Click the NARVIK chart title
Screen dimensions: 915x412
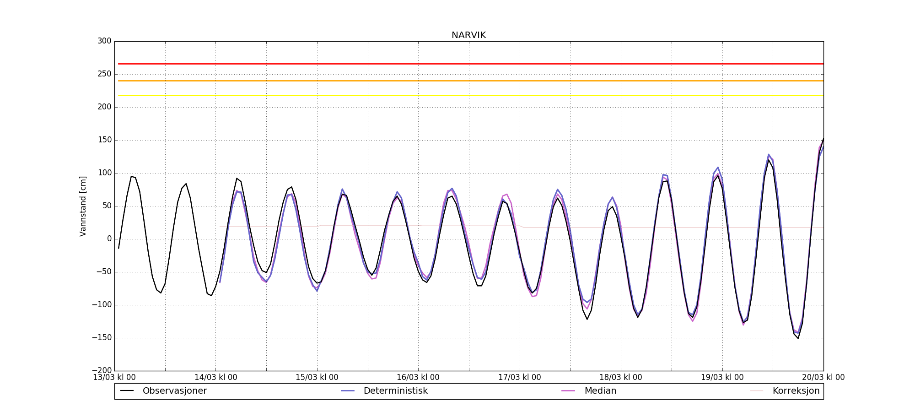(x=468, y=35)
